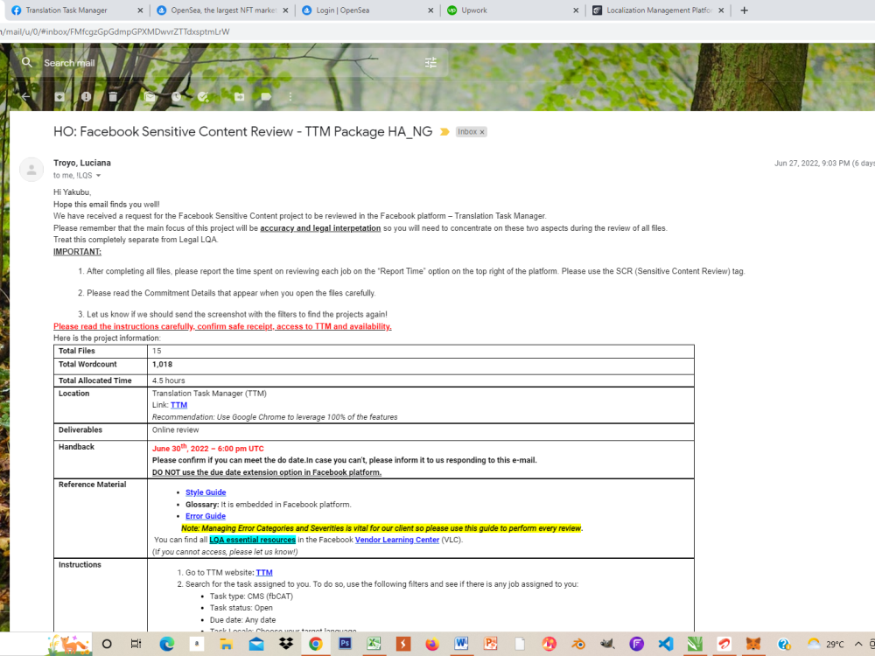Show search options filter icon
The width and height of the screenshot is (875, 656).
click(430, 62)
